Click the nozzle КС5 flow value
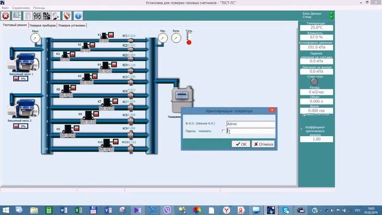 (x=131, y=76)
